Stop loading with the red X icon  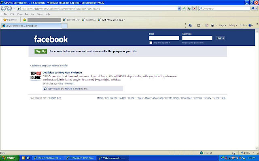194,8
